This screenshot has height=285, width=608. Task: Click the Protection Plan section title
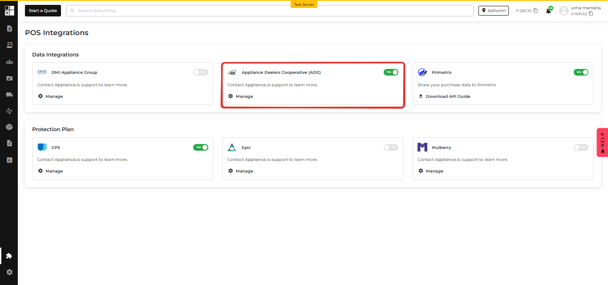coord(53,129)
